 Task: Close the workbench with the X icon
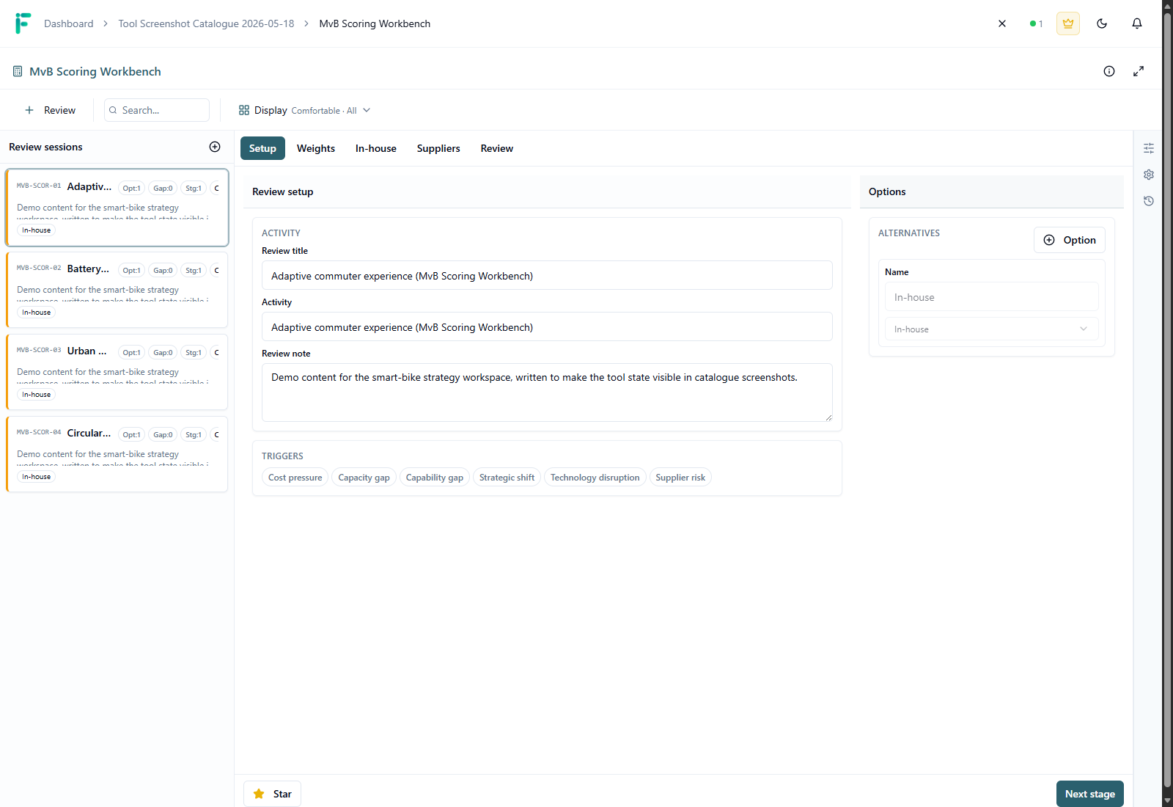coord(1002,23)
